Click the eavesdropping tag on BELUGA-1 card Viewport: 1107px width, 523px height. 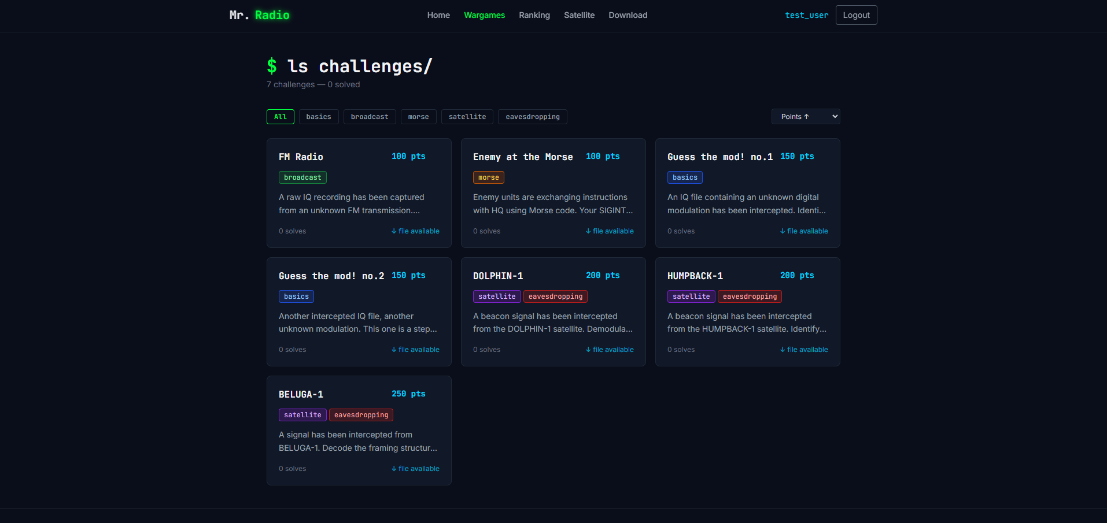[361, 415]
